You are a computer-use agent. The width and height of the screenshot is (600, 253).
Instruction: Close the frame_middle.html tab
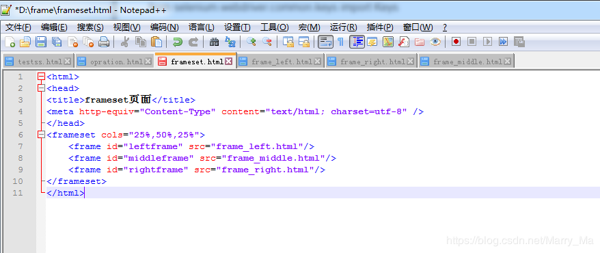pyautogui.click(x=507, y=62)
